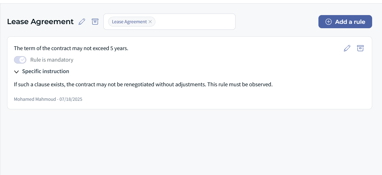Remove the Lease Agreement tag chip
Viewport: 382px width, 175px height.
point(150,22)
